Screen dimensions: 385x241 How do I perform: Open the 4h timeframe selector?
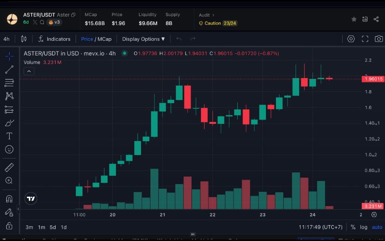6,39
